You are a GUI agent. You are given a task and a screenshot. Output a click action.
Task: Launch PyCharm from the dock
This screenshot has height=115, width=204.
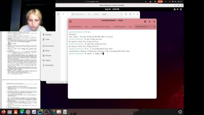[x=40, y=112]
